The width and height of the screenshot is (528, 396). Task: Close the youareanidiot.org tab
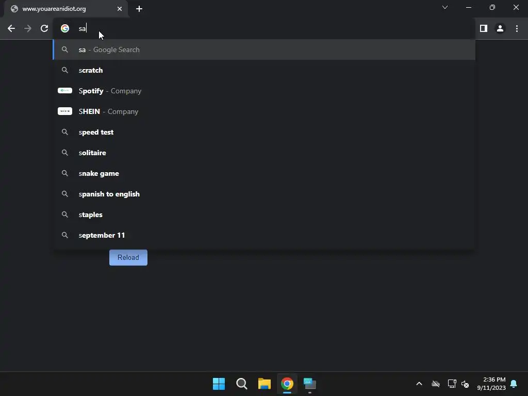coord(120,9)
